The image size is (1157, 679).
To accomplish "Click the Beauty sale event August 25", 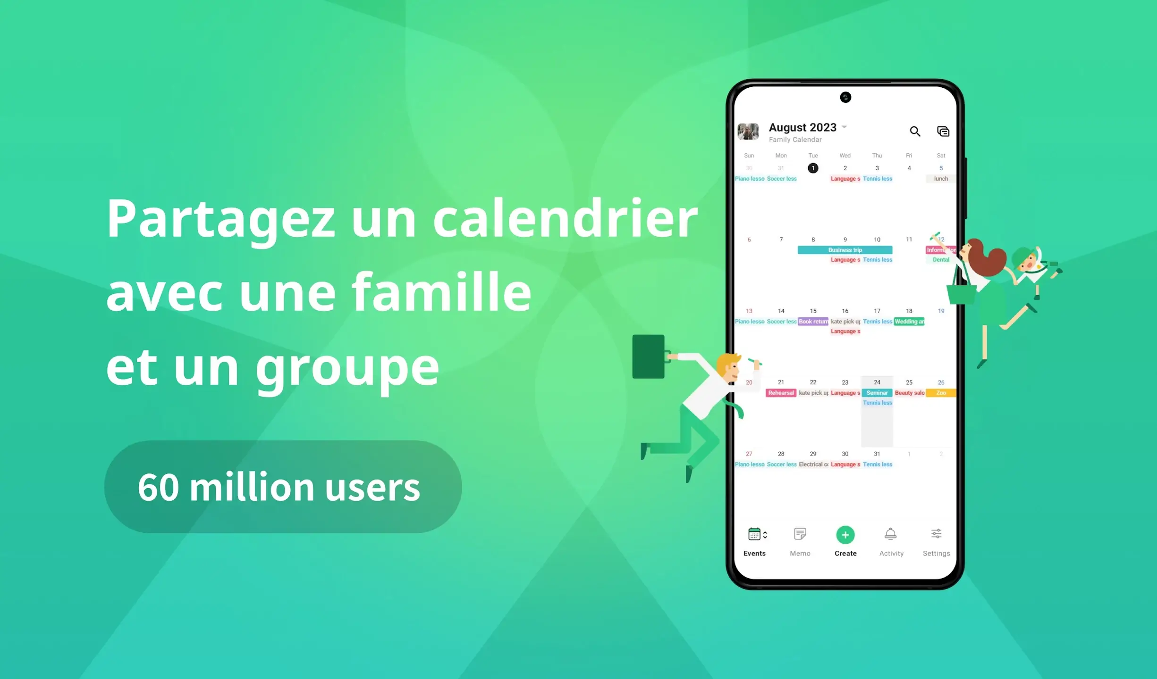I will 909,392.
